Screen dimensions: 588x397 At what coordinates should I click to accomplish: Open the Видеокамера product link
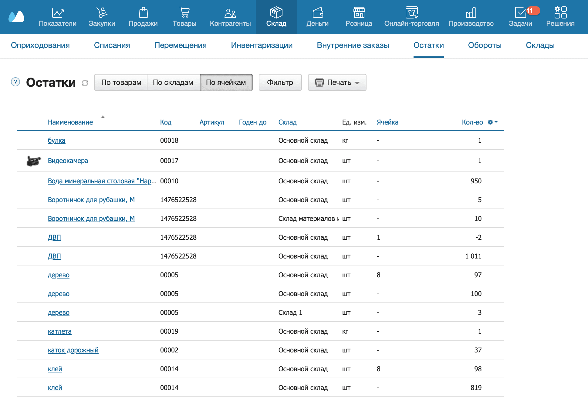pyautogui.click(x=68, y=161)
